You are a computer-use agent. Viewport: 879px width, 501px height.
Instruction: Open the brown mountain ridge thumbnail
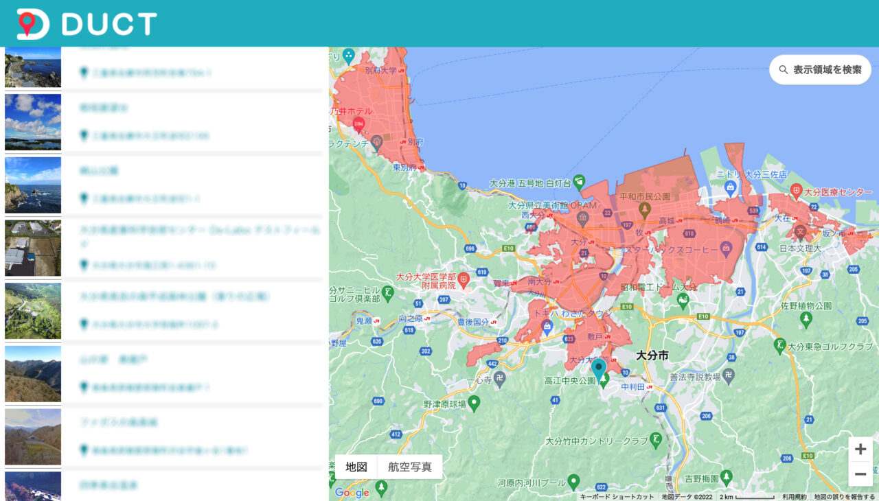coord(33,373)
